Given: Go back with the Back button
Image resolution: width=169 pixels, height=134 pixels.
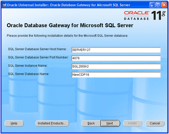Looking at the screenshot, I should [x=91, y=123].
